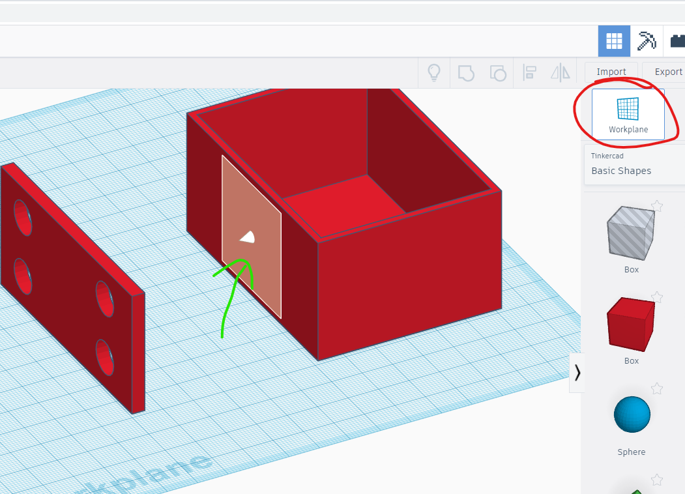
Task: Click the lightbulb Show All icon
Action: [x=434, y=73]
